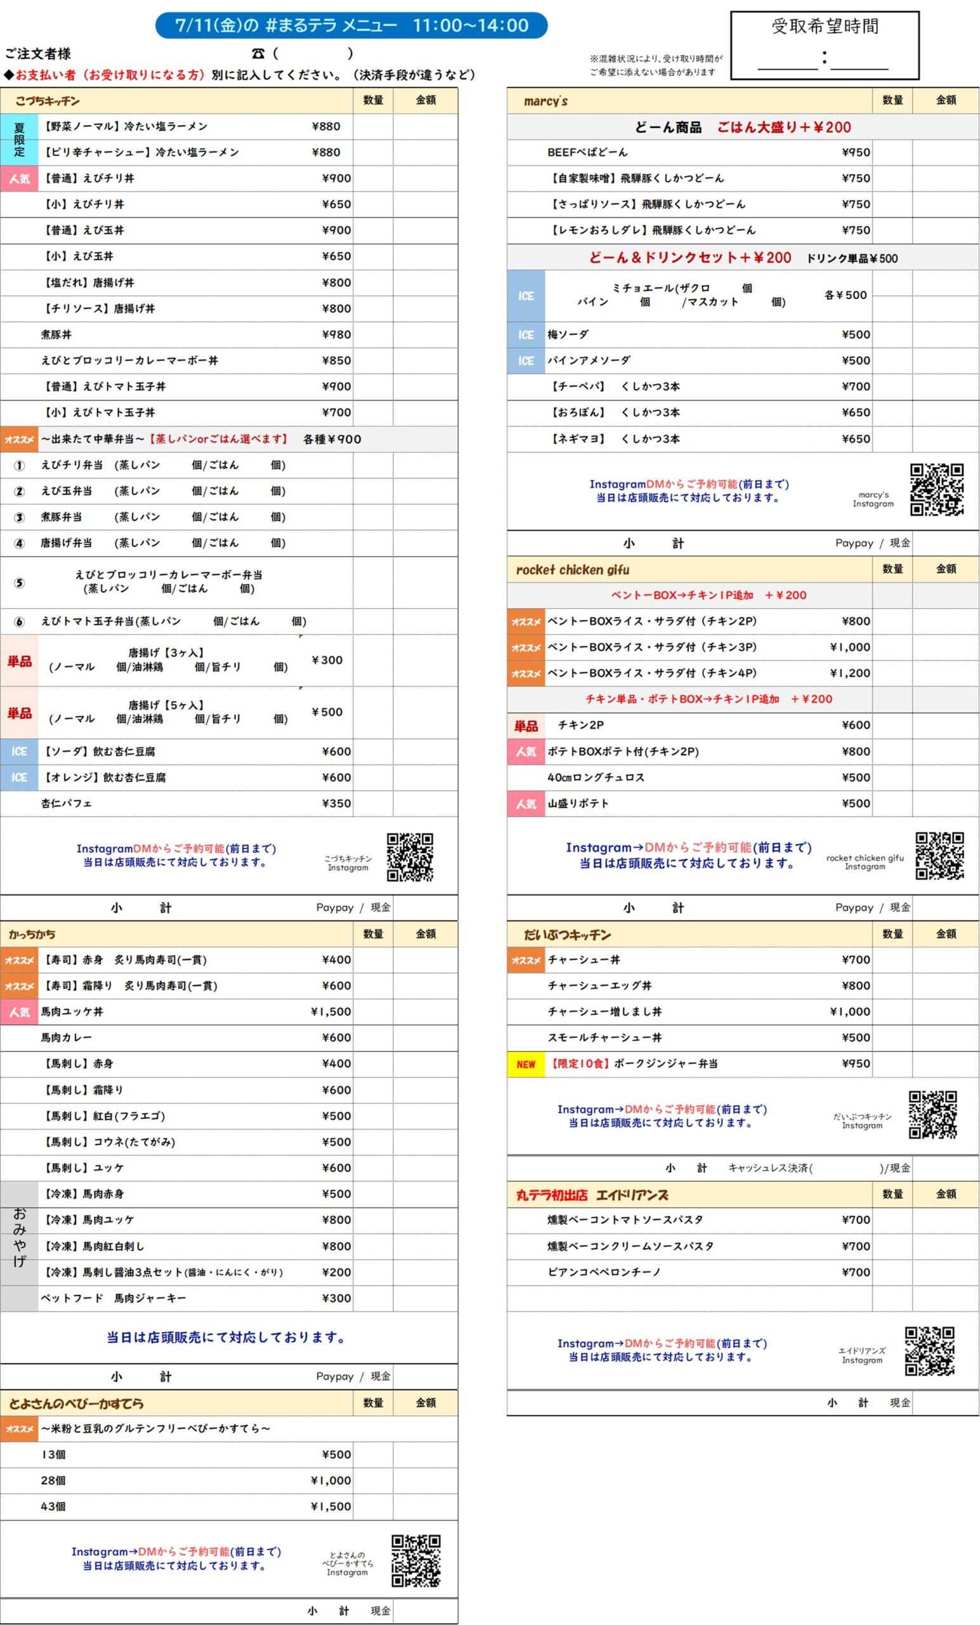Click the circled number ⑥ beside えびトマト玉子弁当
Viewport: 980px width, 1625px height.
click(19, 622)
